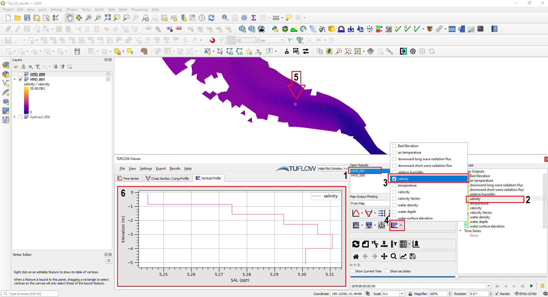
Task: Switch to the Cross Section / Long Profile tab
Action: click(167, 178)
